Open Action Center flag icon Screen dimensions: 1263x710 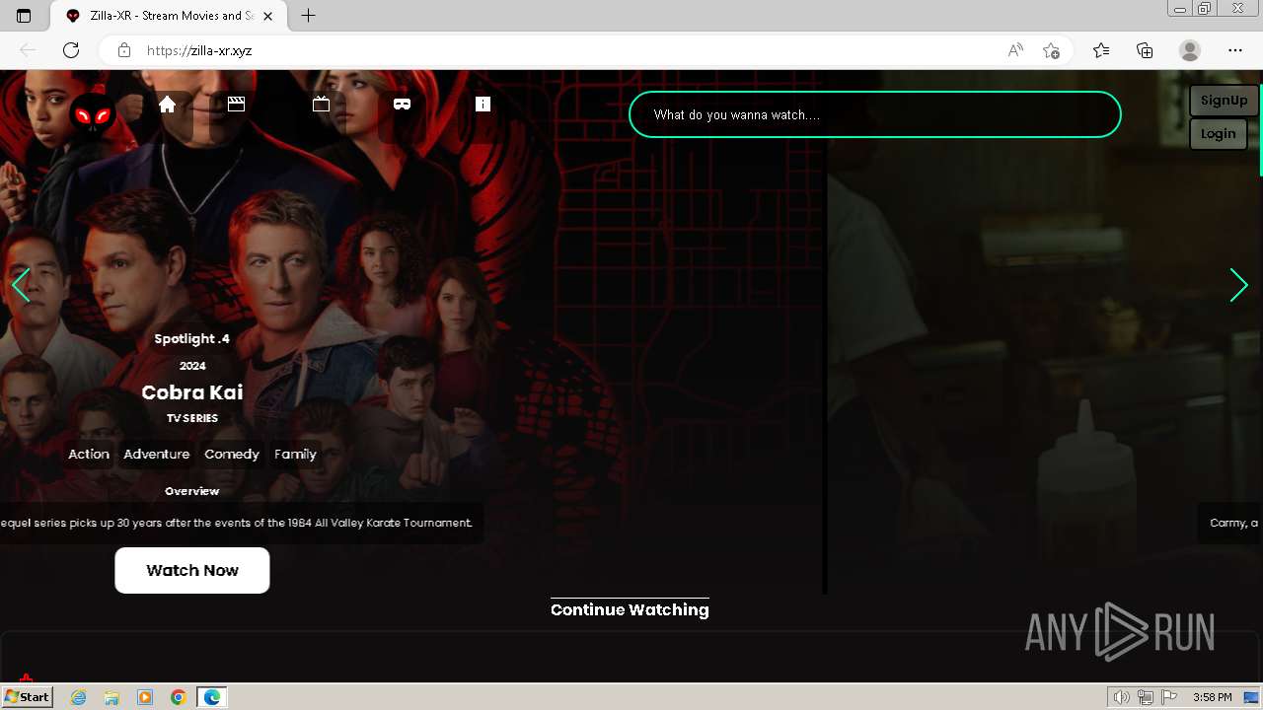[x=1169, y=697]
